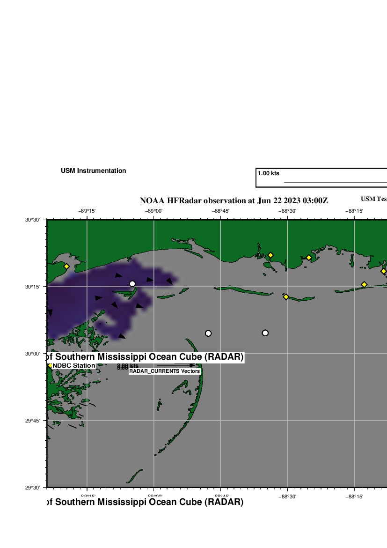
Task: Click the 1.00 kts scale box
Action: 321,178
